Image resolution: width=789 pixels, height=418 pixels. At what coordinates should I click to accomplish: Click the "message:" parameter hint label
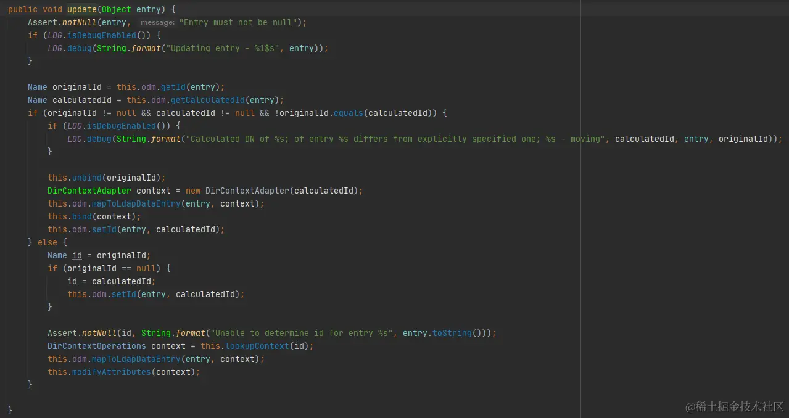tap(158, 22)
